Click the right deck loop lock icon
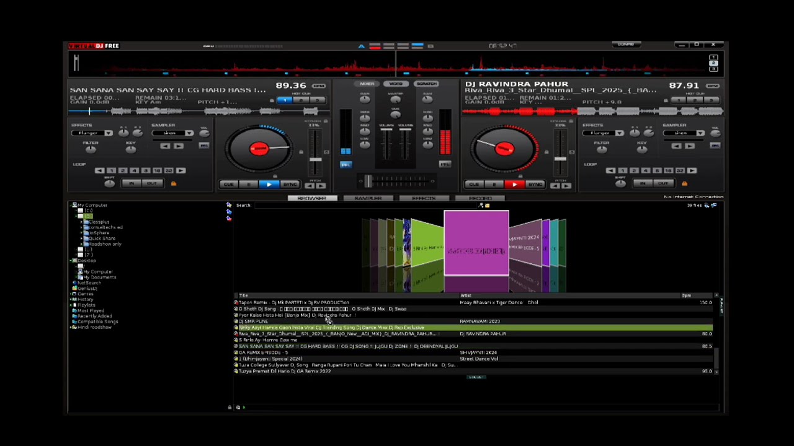The image size is (794, 446). (684, 183)
